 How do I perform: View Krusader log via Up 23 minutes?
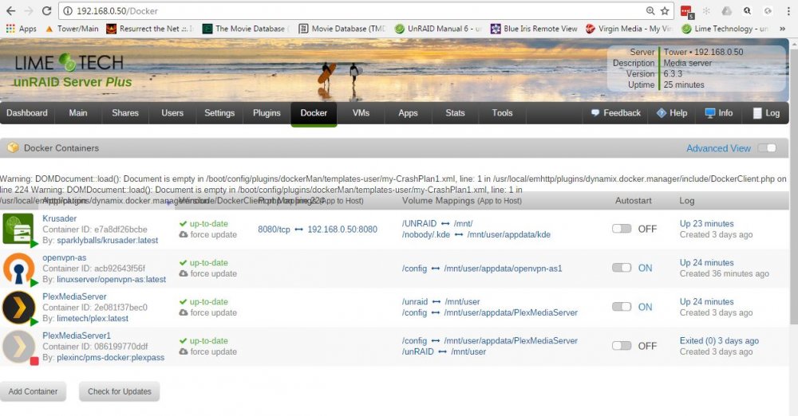[706, 224]
